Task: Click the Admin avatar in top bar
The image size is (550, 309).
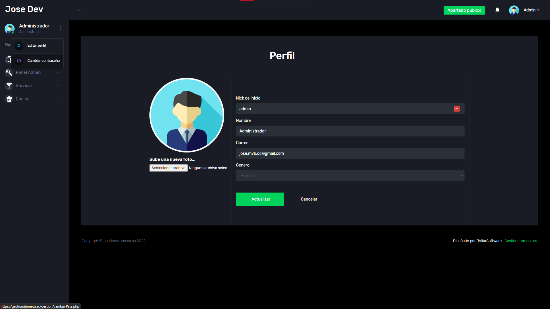Action: click(x=514, y=10)
